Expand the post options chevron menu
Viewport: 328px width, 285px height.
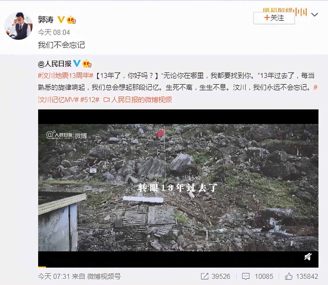(314, 15)
